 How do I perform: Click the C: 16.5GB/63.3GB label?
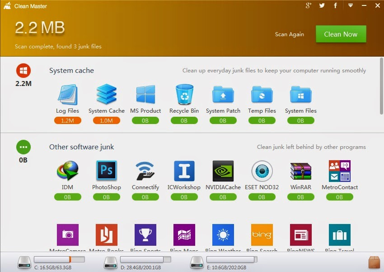point(53,267)
